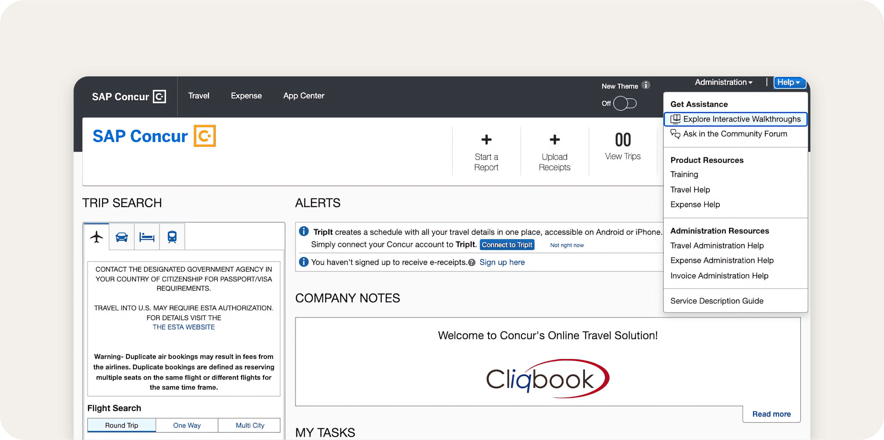The height and width of the screenshot is (440, 884).
Task: Select the car rental search icon
Action: (x=121, y=236)
